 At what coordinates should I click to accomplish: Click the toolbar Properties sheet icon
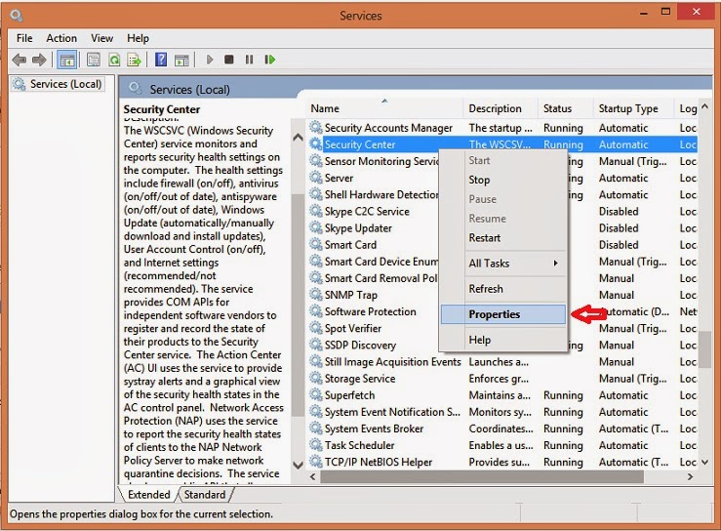(x=94, y=60)
